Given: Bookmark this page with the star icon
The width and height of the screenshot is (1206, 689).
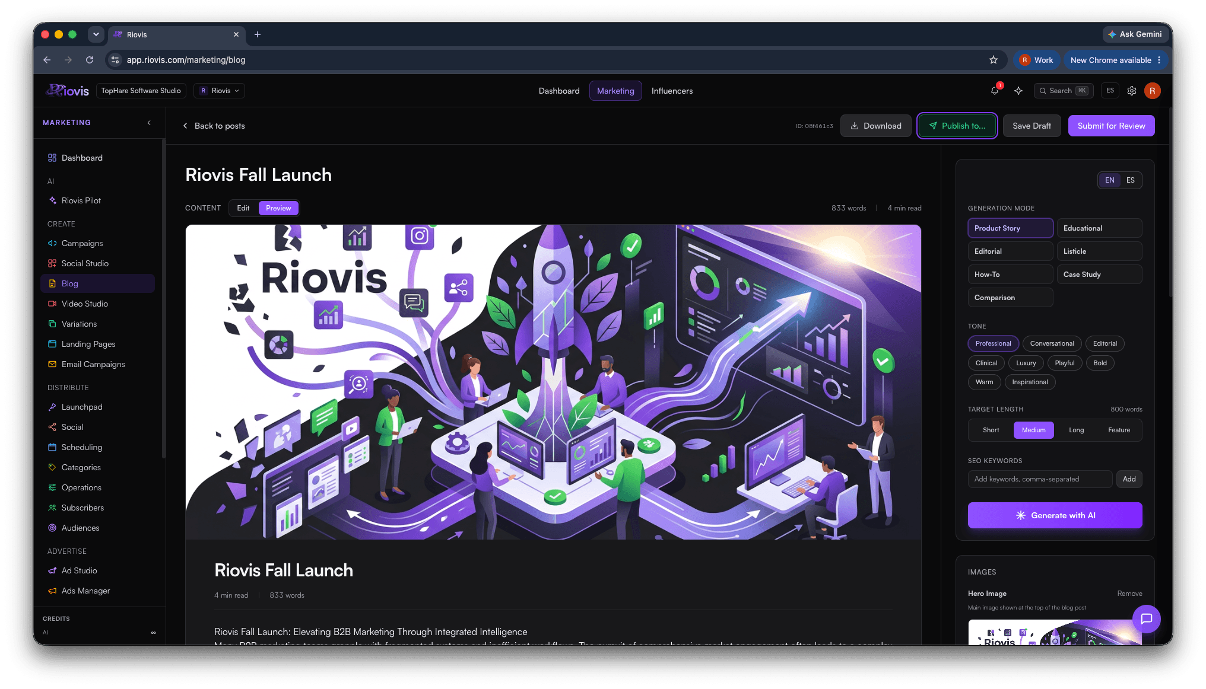Looking at the screenshot, I should [994, 60].
